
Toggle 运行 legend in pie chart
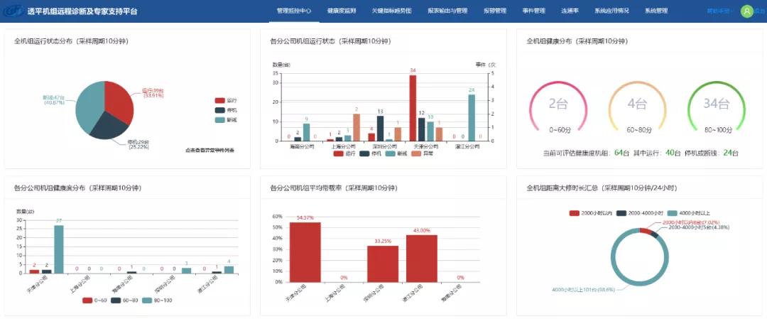tap(226, 101)
